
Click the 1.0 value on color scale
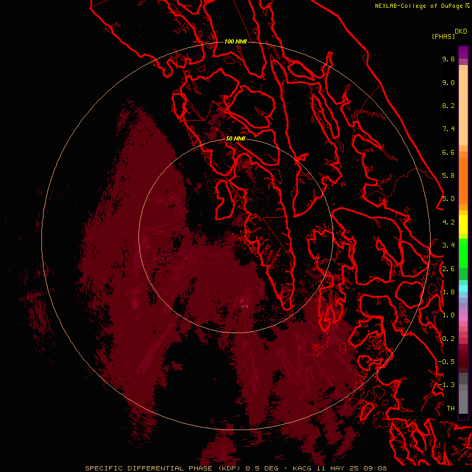(448, 315)
